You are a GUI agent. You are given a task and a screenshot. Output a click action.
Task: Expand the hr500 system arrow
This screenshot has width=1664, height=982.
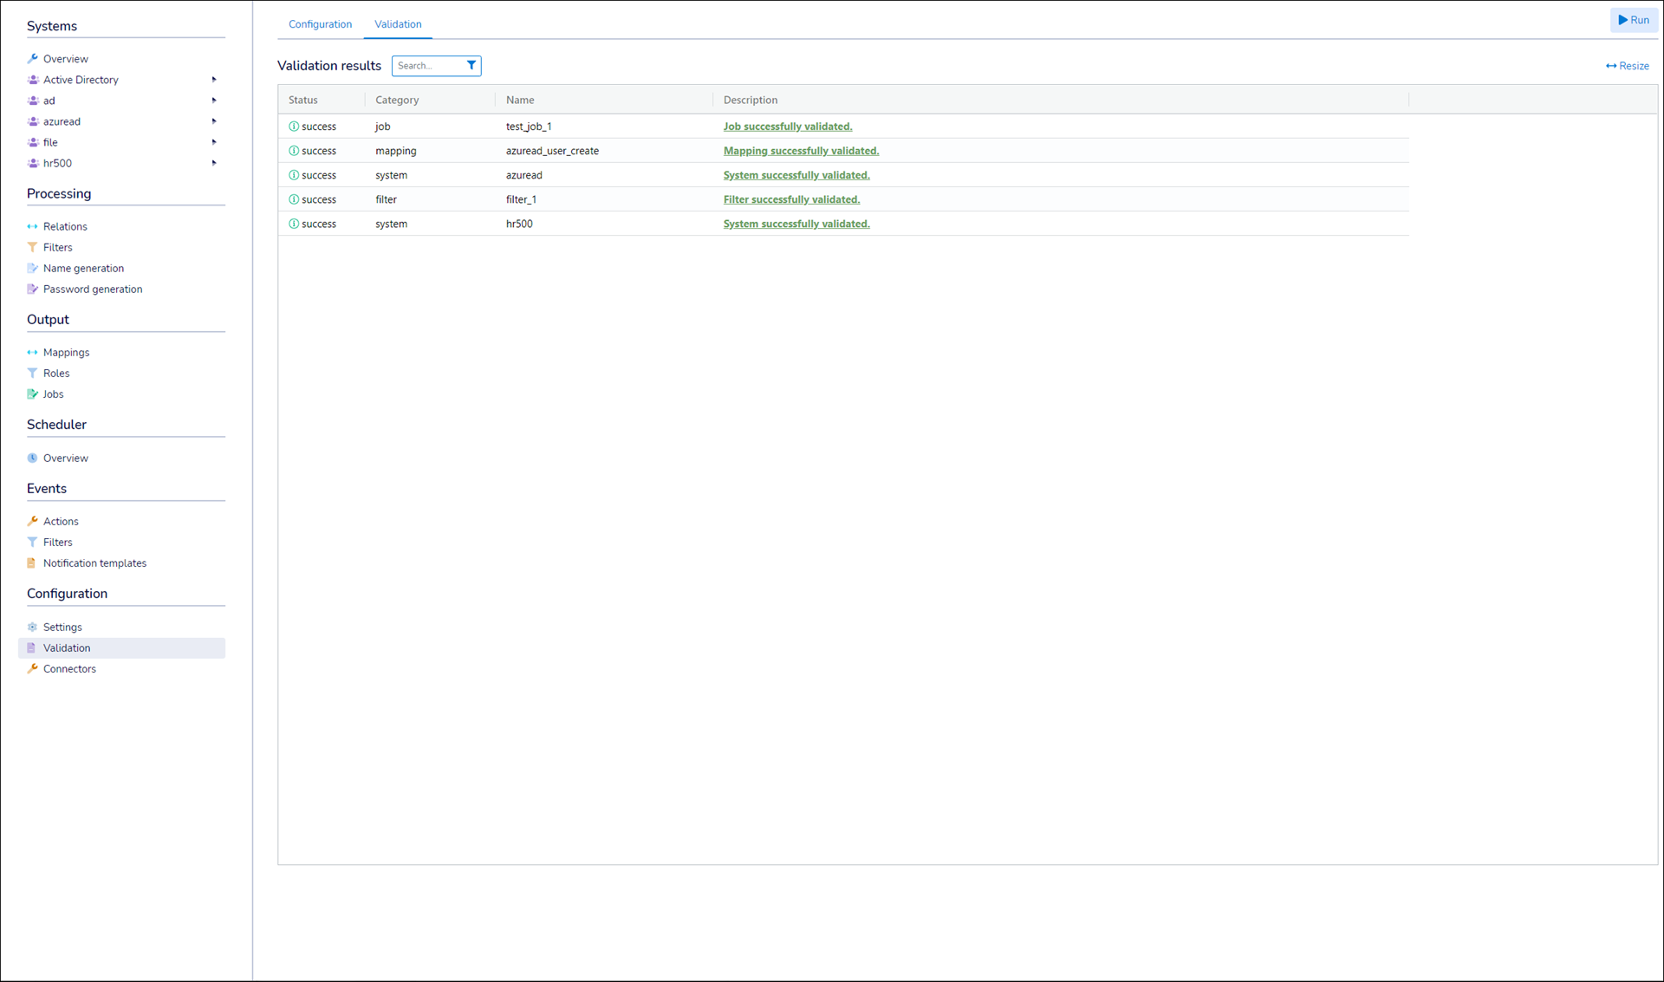pos(214,163)
